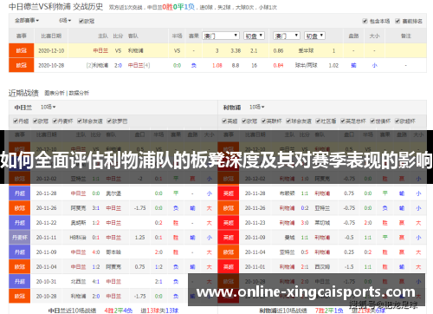Click the 盘路 column header in the head-to-head table
This screenshot has width=433, height=314.
tap(353, 36)
